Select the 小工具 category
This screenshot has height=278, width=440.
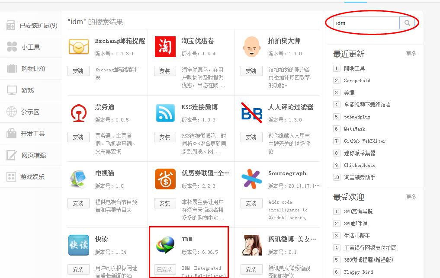31,47
